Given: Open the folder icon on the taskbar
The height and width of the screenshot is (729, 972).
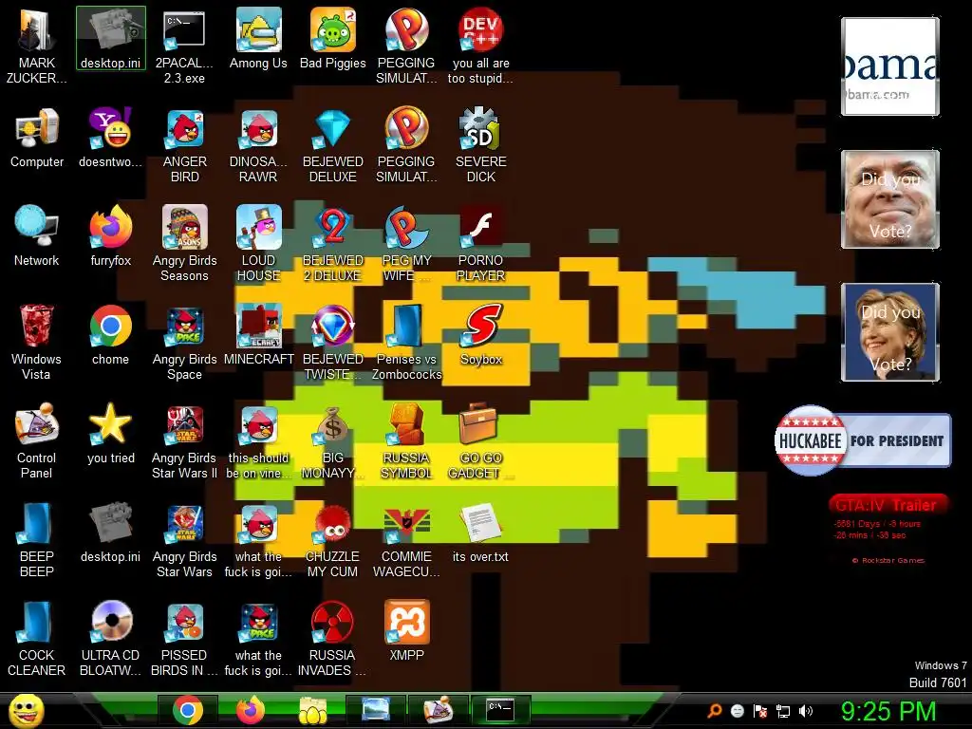Looking at the screenshot, I should 313,710.
